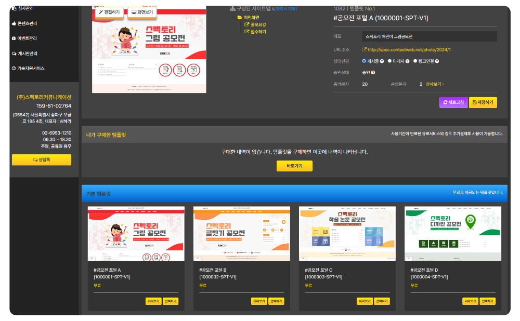The image size is (520, 321).
Task: Click the chat icon beside 게시판관리
Action: pos(14,53)
